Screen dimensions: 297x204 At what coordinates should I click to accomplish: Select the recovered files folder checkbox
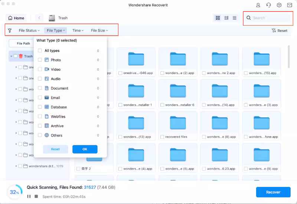click(162, 137)
